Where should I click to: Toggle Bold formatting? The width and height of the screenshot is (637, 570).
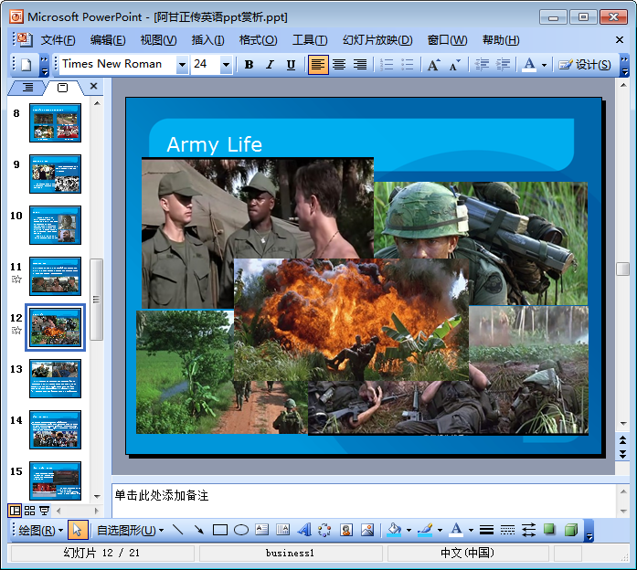[x=249, y=65]
